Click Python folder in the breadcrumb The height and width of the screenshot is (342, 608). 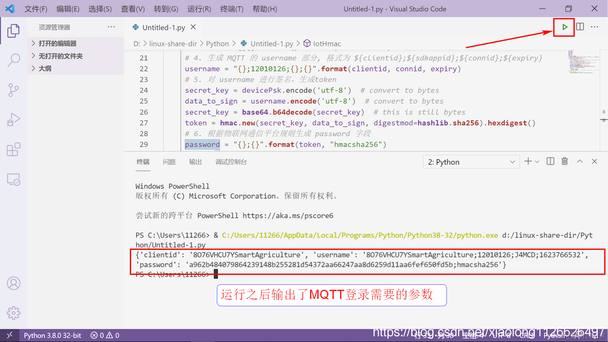click(x=217, y=44)
